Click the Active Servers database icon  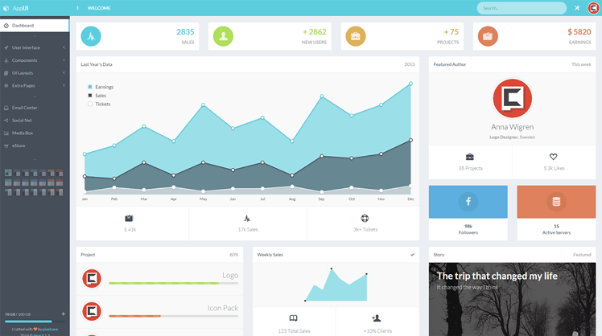(x=556, y=202)
